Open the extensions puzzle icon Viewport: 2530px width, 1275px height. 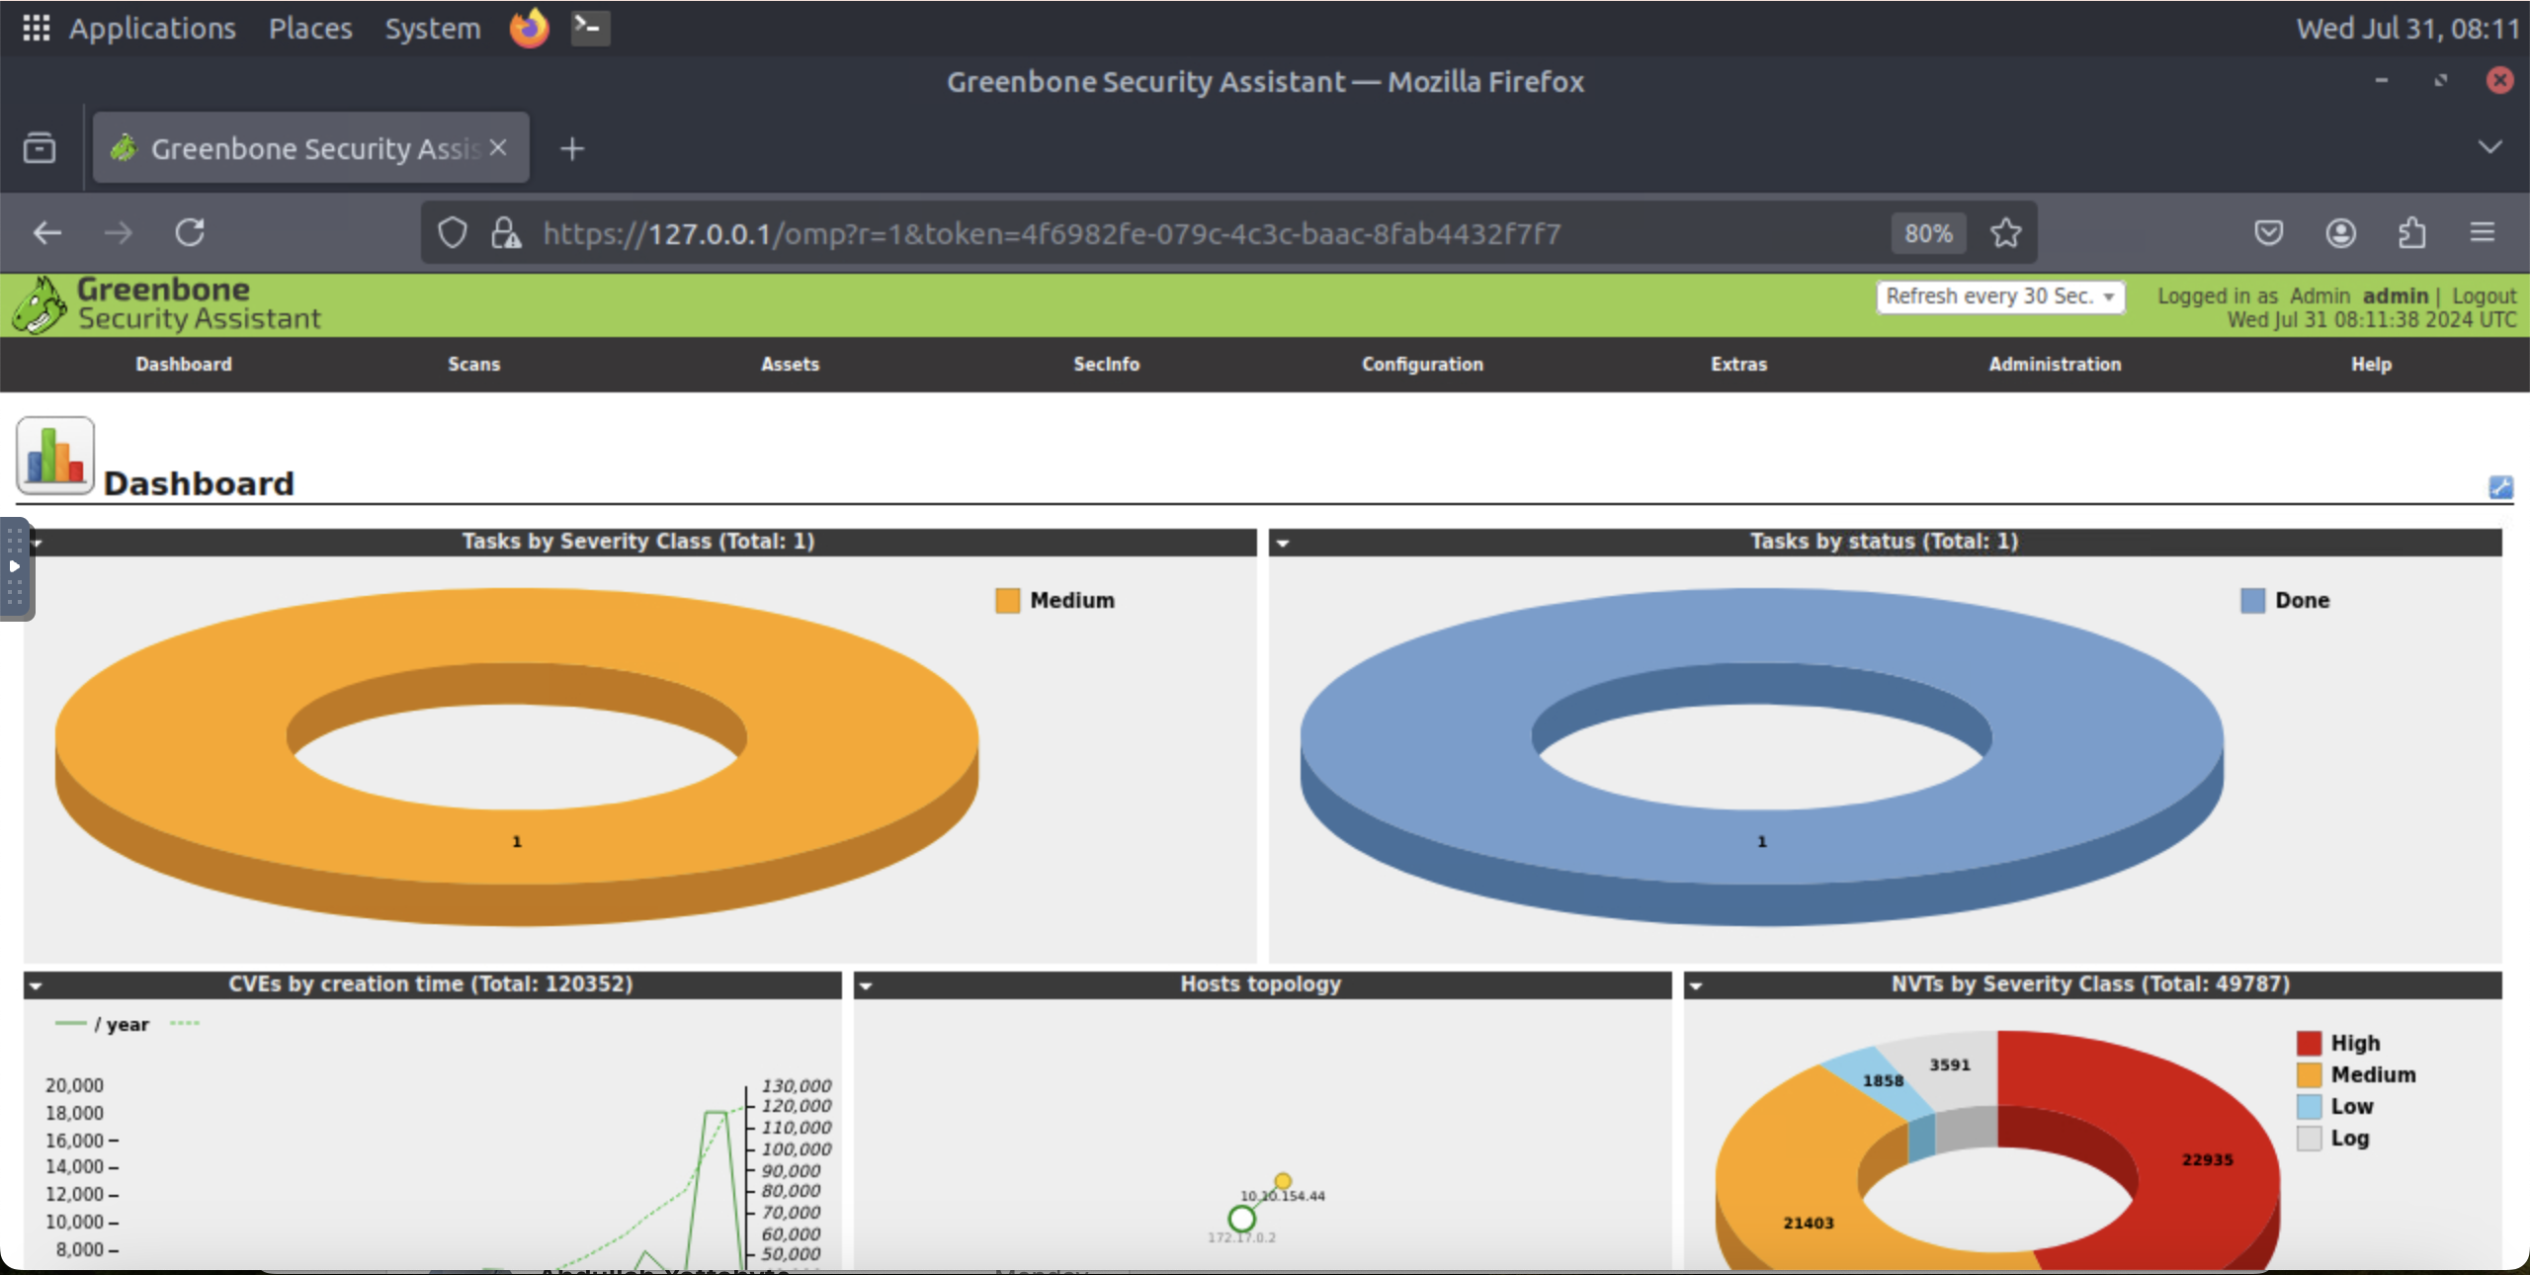coord(2411,233)
